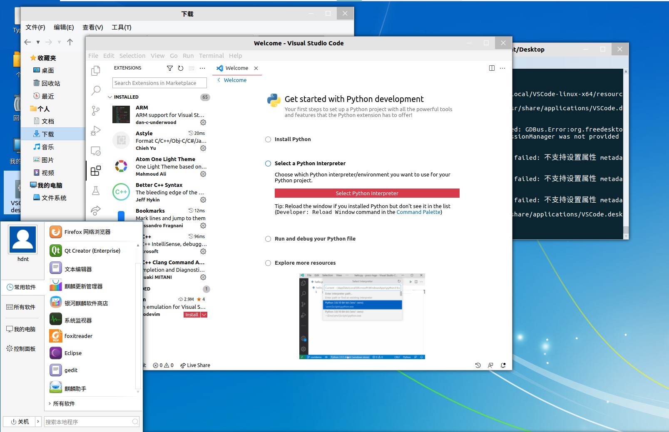Install the vim emulation extension

coord(192,315)
